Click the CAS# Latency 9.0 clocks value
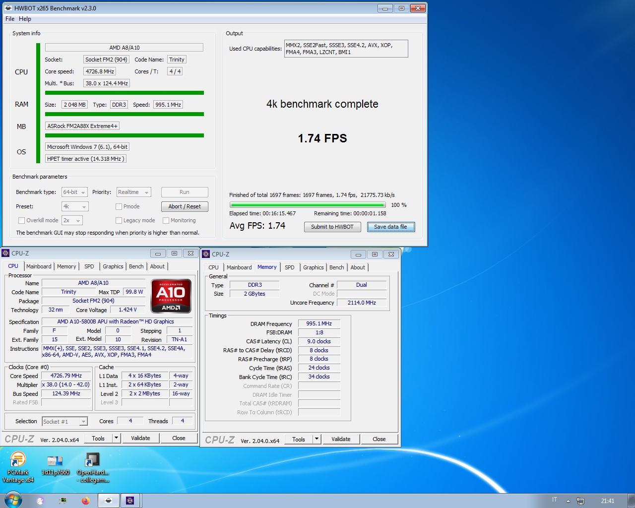 (x=319, y=341)
